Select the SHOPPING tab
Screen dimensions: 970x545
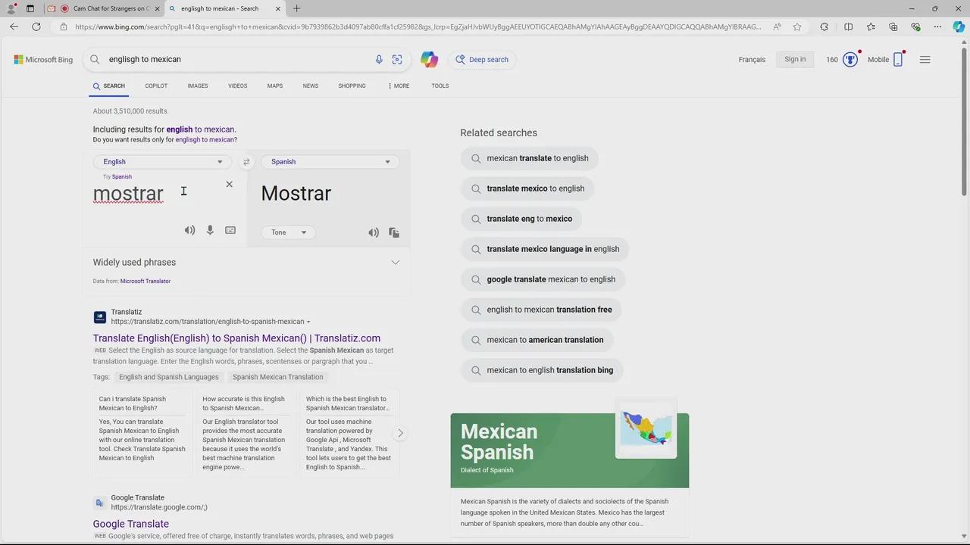pos(352,86)
